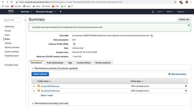Copy the Instance Profile ARNs icon
The image size is (194, 109).
pyautogui.click(x=74, y=44)
